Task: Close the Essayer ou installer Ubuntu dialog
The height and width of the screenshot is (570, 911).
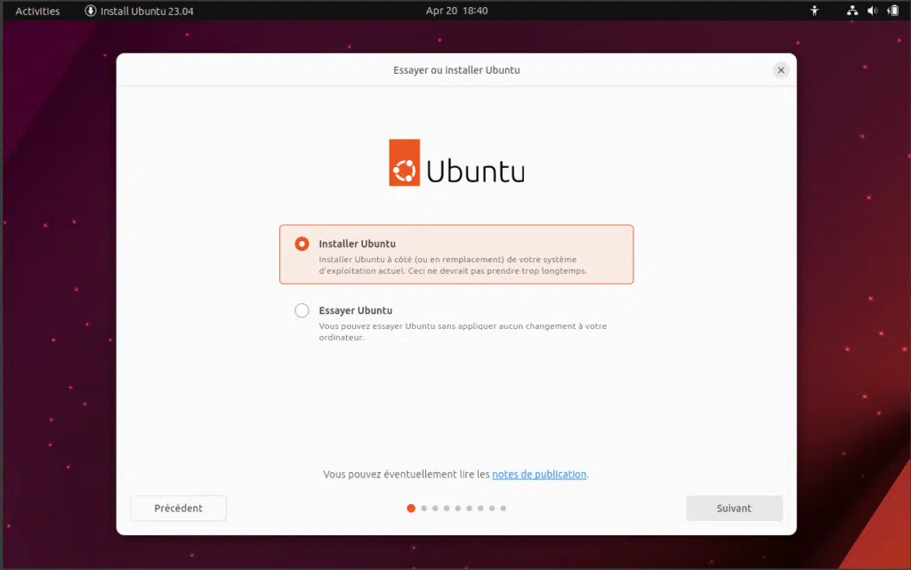Action: click(781, 70)
